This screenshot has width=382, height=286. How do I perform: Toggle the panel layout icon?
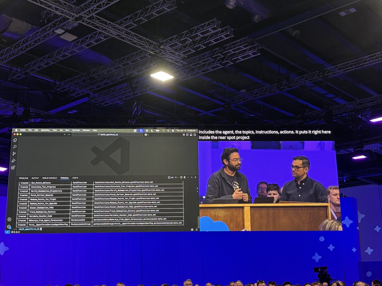click(x=191, y=135)
